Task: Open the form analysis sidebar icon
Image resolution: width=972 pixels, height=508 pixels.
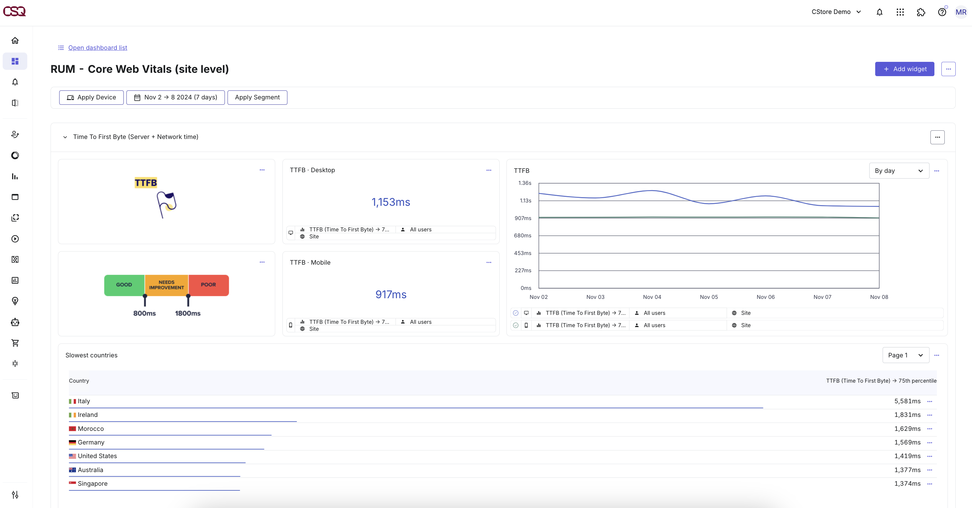Action: (x=15, y=259)
